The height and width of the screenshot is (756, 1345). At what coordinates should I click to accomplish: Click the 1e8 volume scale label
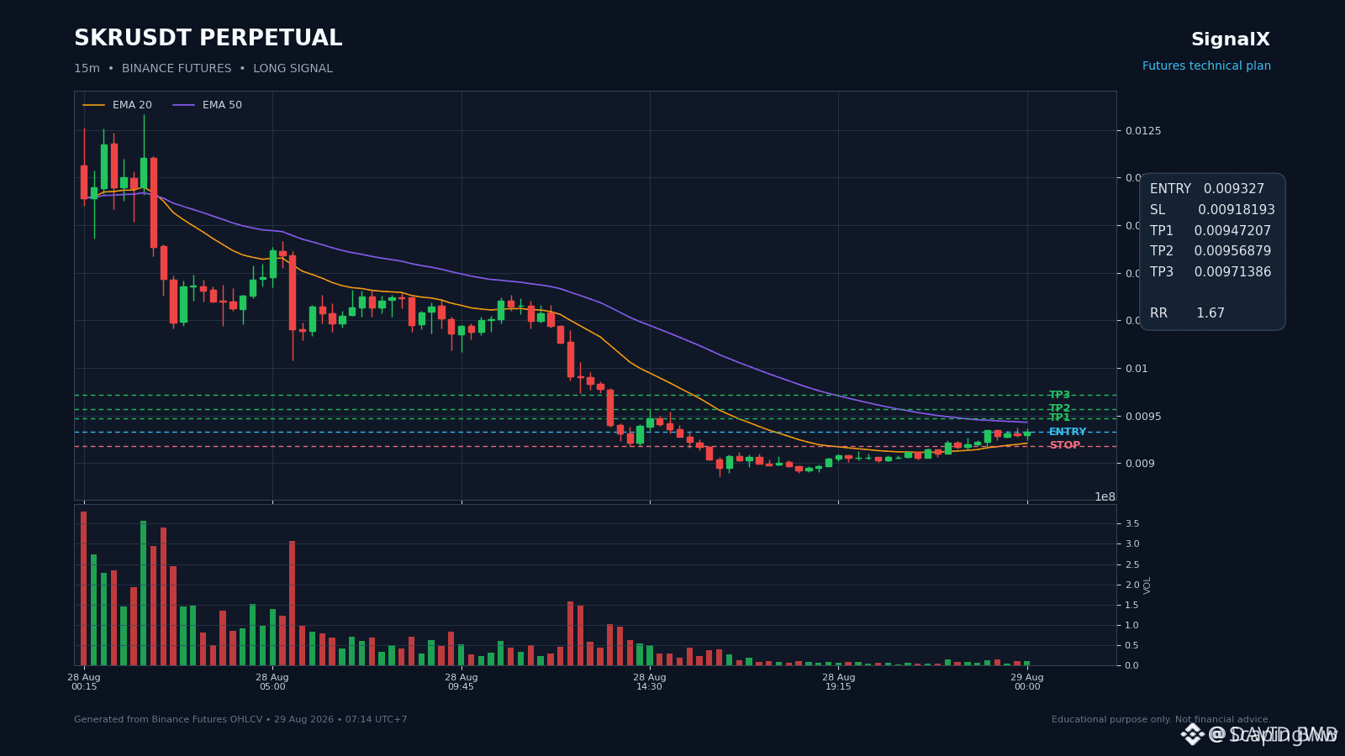1105,496
